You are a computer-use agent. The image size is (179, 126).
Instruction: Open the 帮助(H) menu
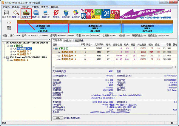click(x=55, y=7)
